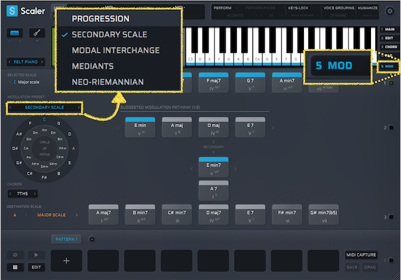Click the DRAG button
The height and width of the screenshot is (280, 401).
point(370,267)
